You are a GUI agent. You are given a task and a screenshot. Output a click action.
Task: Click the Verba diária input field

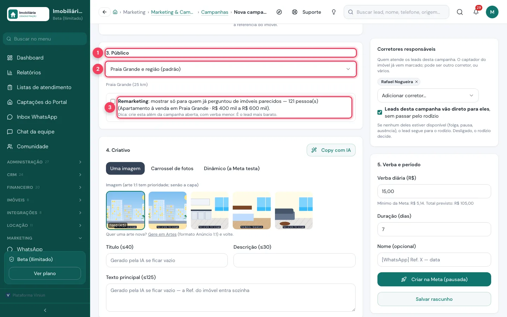click(x=434, y=191)
